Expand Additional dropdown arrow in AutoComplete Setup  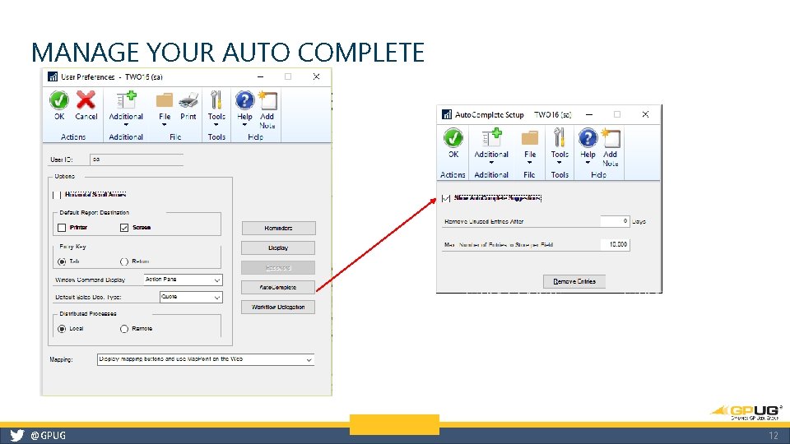(491, 163)
